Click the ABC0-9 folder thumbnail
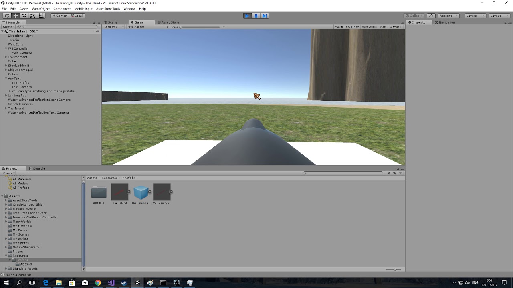The width and height of the screenshot is (513, 288). coord(99,192)
